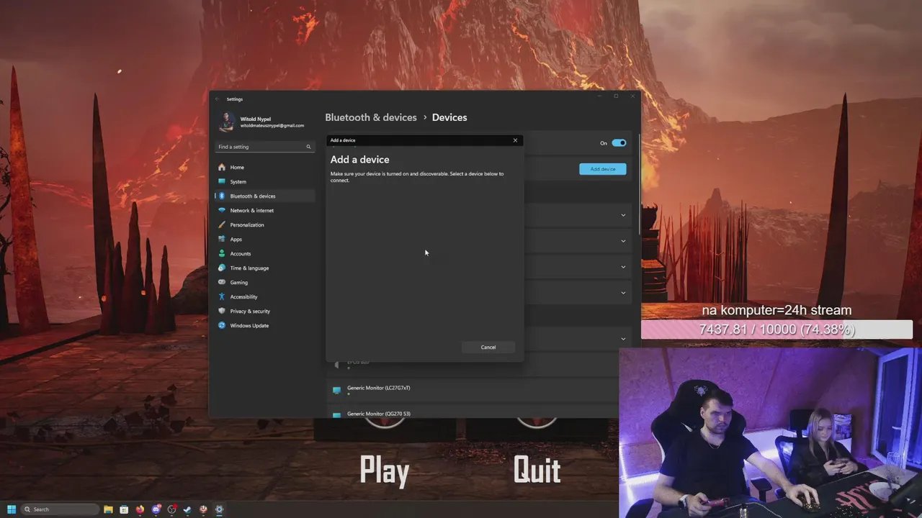Open Microsoft Store from taskbar
Screen dimensions: 922x518
(124, 509)
